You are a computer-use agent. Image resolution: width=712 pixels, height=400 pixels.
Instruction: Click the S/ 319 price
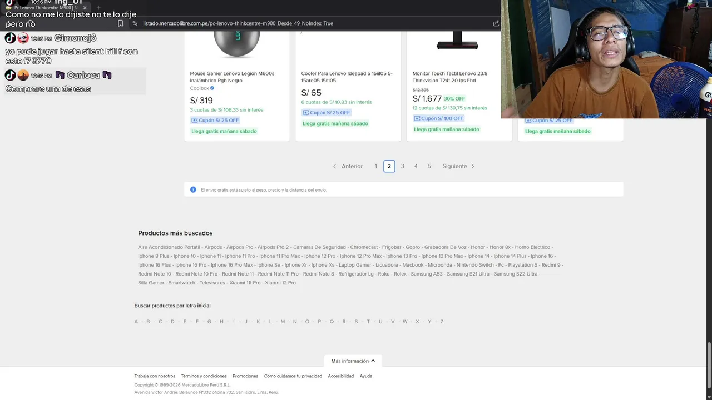[201, 101]
